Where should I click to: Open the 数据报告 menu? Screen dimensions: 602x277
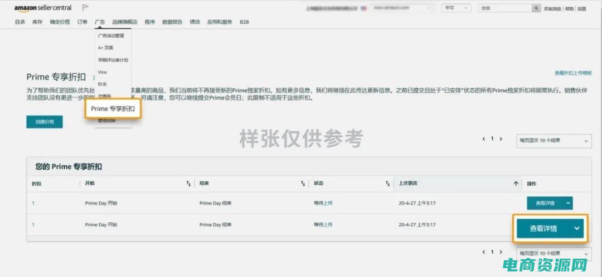tap(172, 22)
